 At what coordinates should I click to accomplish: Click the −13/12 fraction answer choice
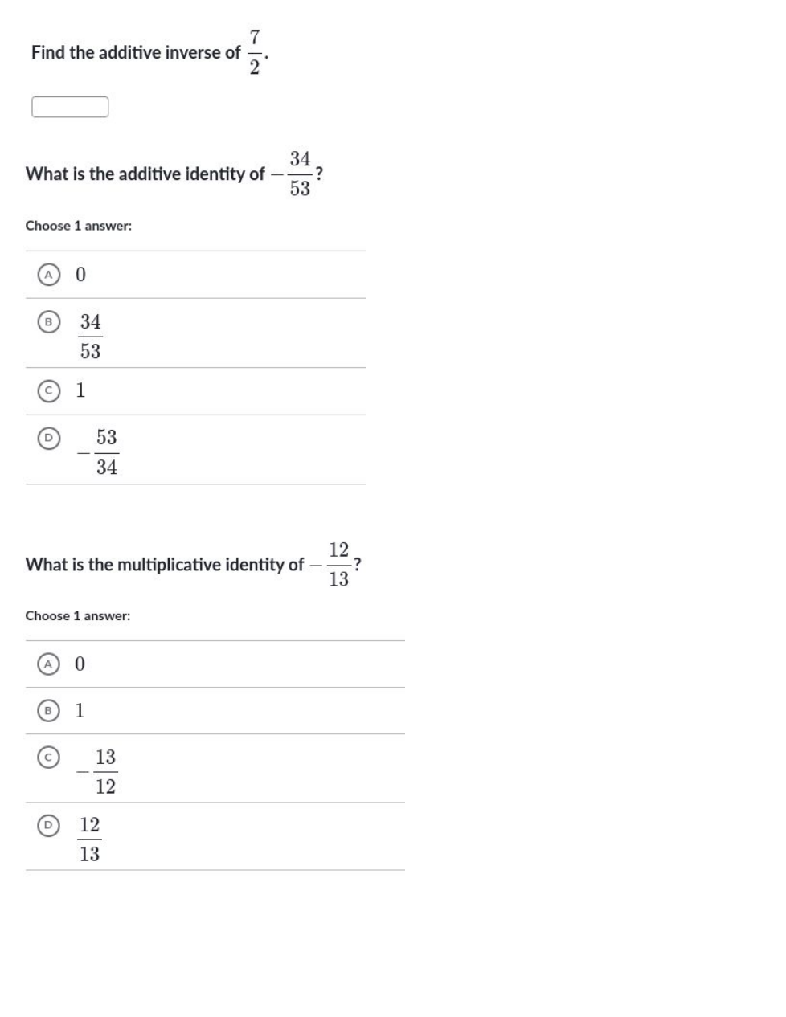[99, 772]
